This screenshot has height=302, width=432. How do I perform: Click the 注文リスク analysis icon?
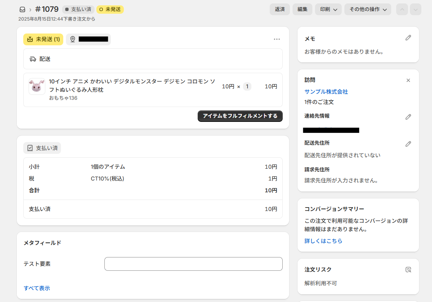tap(408, 270)
